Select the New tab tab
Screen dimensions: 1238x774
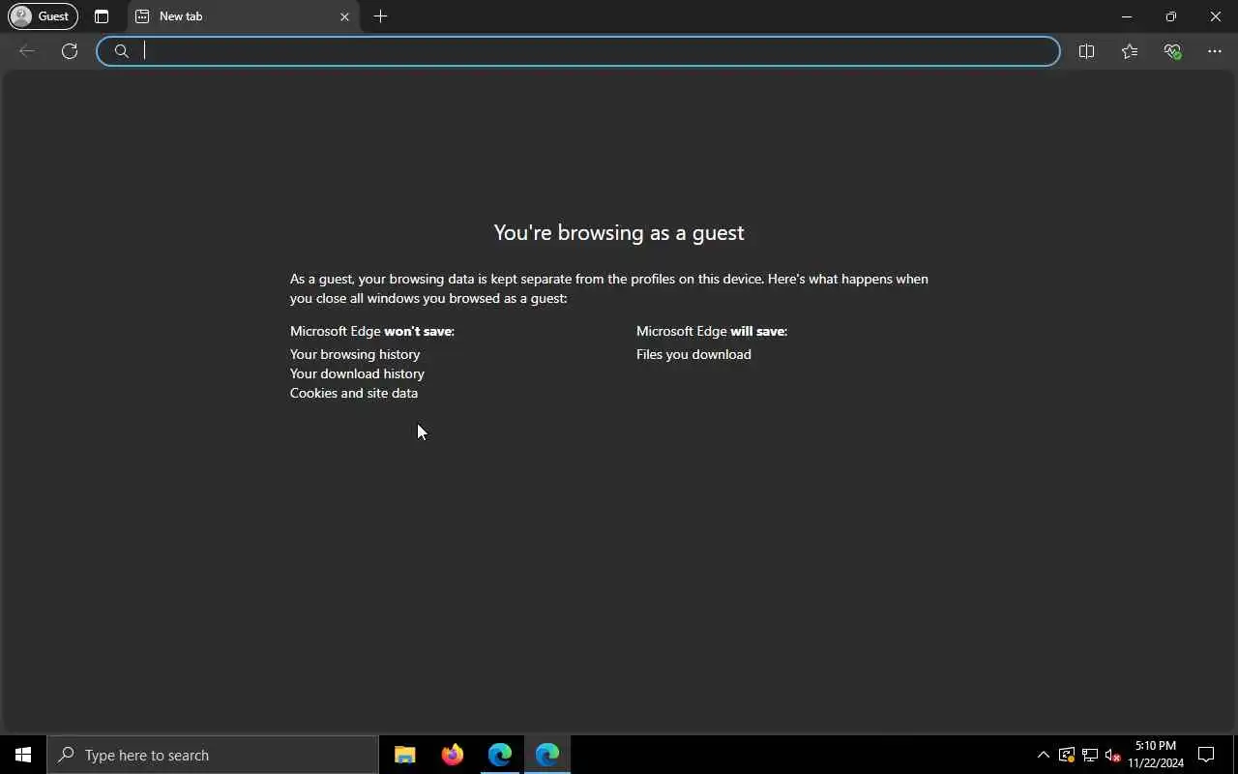pyautogui.click(x=242, y=16)
